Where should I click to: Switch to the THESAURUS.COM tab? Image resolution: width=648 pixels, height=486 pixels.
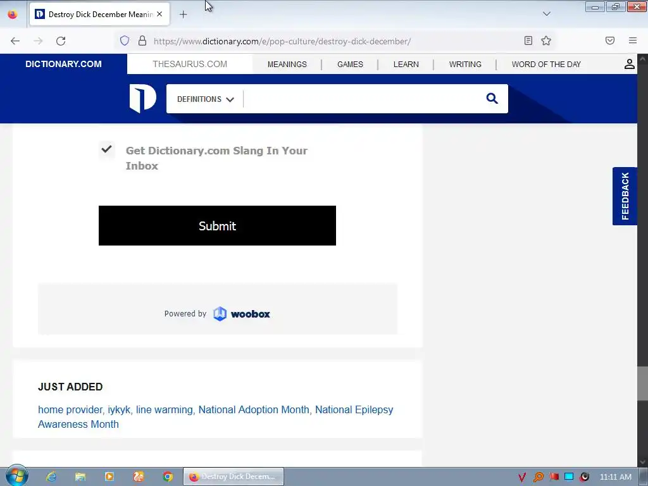[x=190, y=64]
